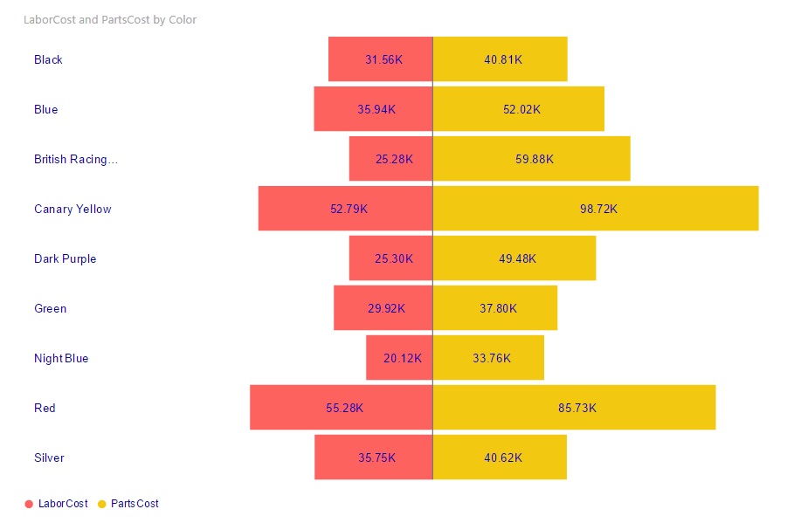Click the Canary Yellow axis label

pyautogui.click(x=72, y=209)
